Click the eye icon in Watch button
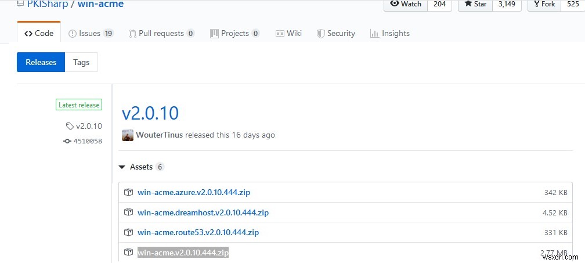Image resolution: width=585 pixels, height=263 pixels. (x=395, y=3)
